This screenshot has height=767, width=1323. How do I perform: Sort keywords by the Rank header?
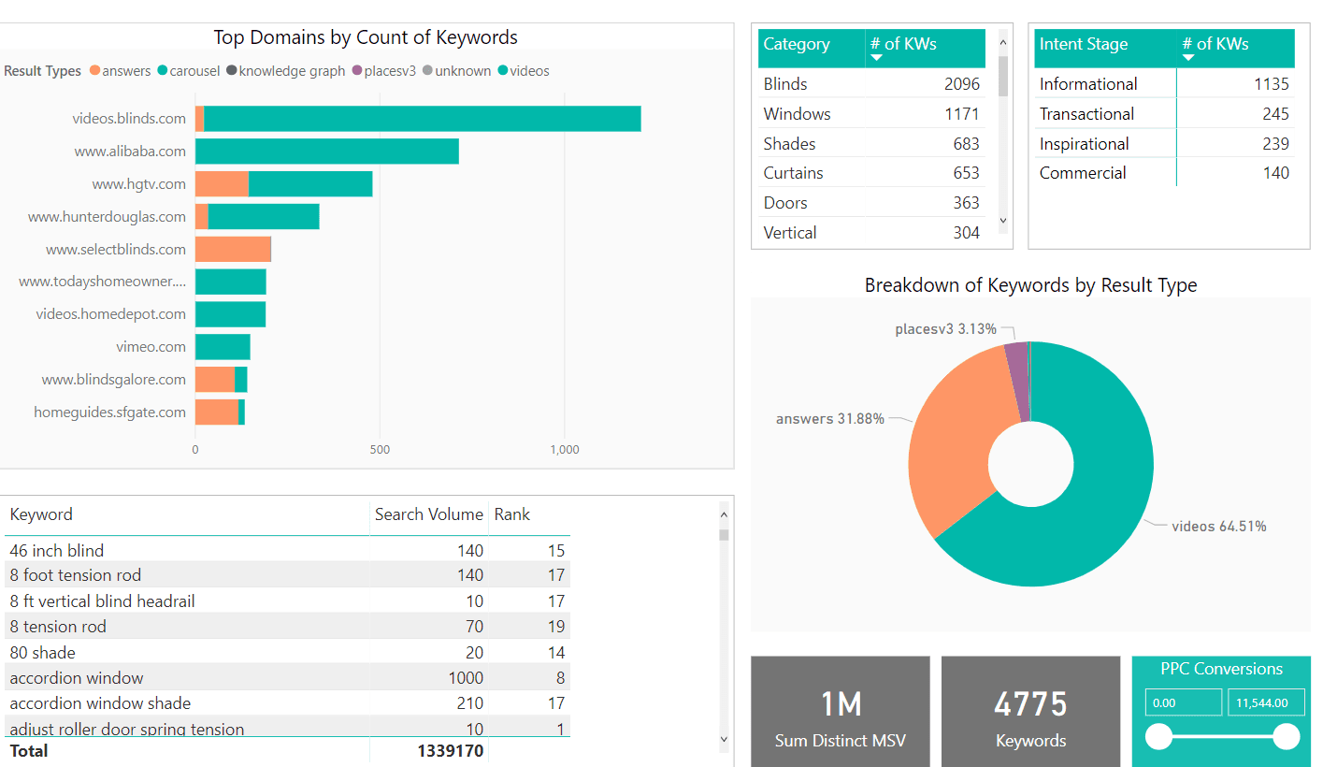click(x=512, y=514)
